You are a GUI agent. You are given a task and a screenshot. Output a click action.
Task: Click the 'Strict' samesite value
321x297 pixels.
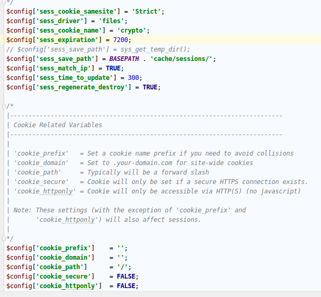(146, 12)
